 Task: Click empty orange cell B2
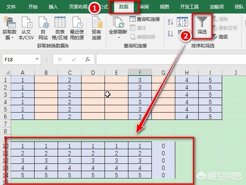tap(46, 87)
